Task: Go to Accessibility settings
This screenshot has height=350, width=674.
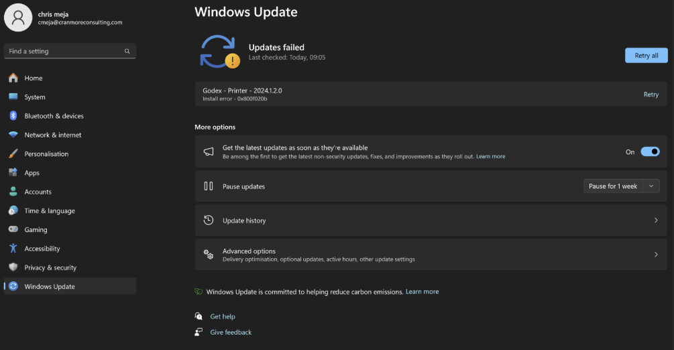Action: pyautogui.click(x=70, y=248)
